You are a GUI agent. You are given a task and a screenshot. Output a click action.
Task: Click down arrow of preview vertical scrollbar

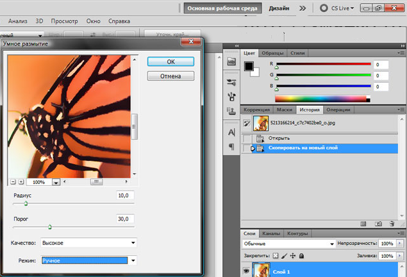[x=135, y=174]
